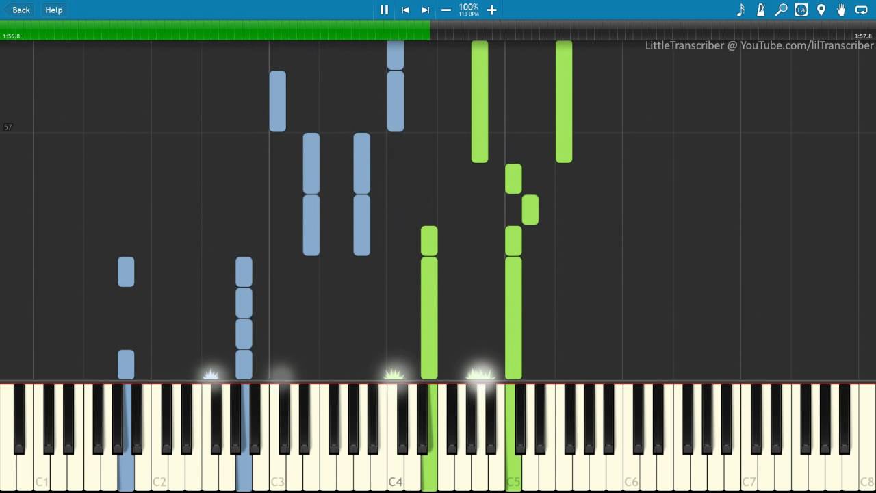Screen dimensions: 876x493
Task: Click the measure number 57 marker
Action: (8, 127)
